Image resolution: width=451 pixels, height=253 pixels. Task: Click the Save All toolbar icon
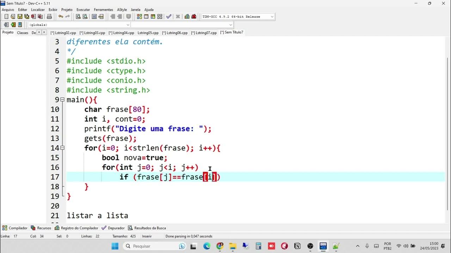click(26, 17)
